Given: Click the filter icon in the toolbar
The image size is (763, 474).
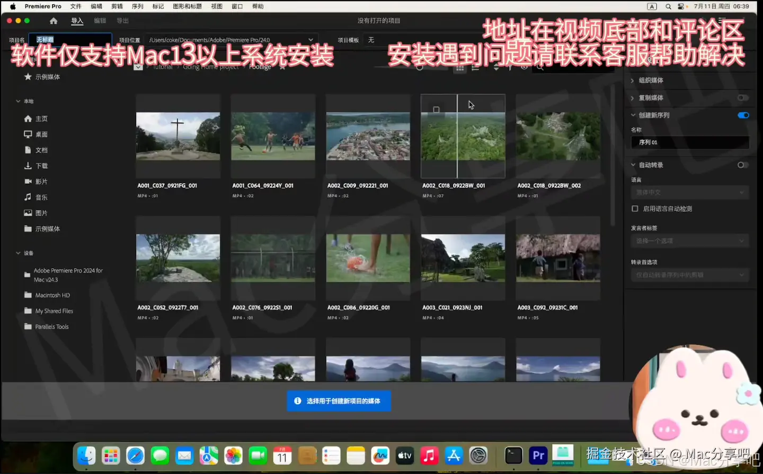Looking at the screenshot, I should [x=510, y=67].
